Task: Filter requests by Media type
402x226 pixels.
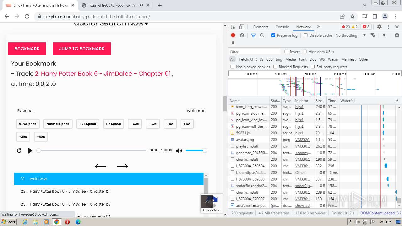Action: pos(291,59)
